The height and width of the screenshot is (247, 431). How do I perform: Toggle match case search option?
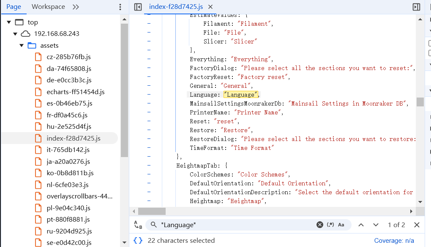click(x=341, y=225)
